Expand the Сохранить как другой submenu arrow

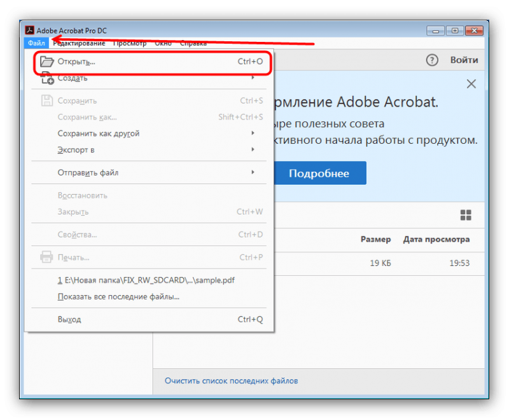coord(253,133)
